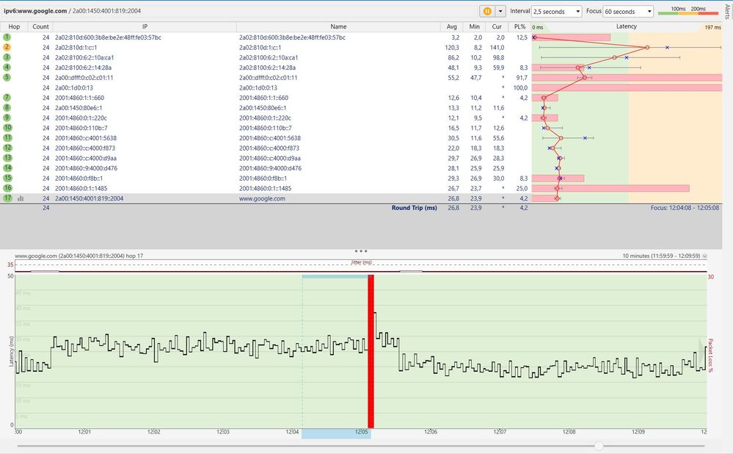Click the Min column header
The width and height of the screenshot is (733, 454).
[x=474, y=26]
